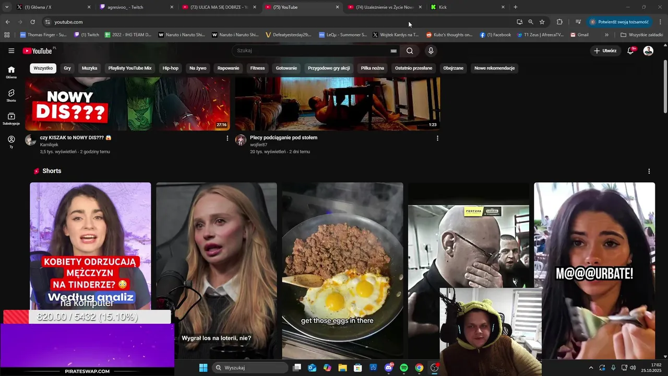The height and width of the screenshot is (376, 668).
Task: Open the install app icon in address bar
Action: click(x=519, y=22)
